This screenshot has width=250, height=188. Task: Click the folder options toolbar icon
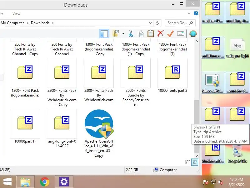[x=115, y=34]
